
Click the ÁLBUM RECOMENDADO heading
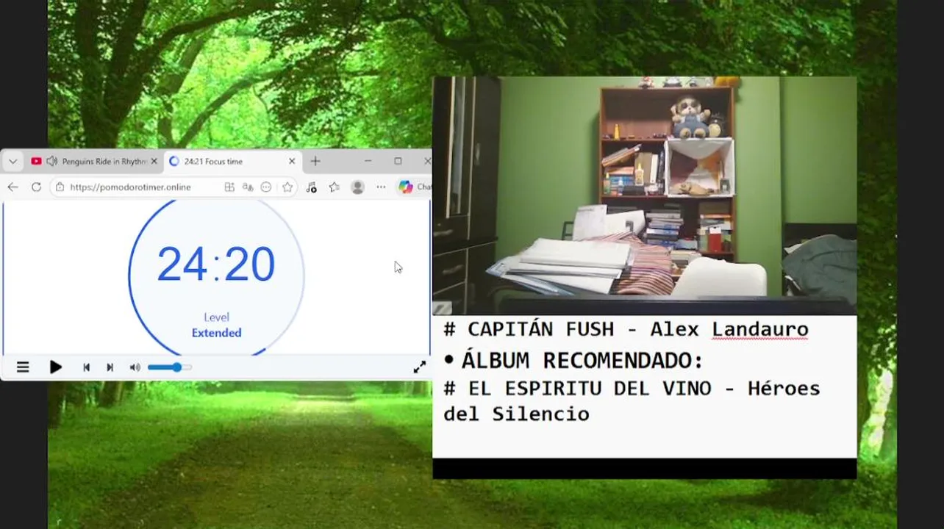pos(582,361)
